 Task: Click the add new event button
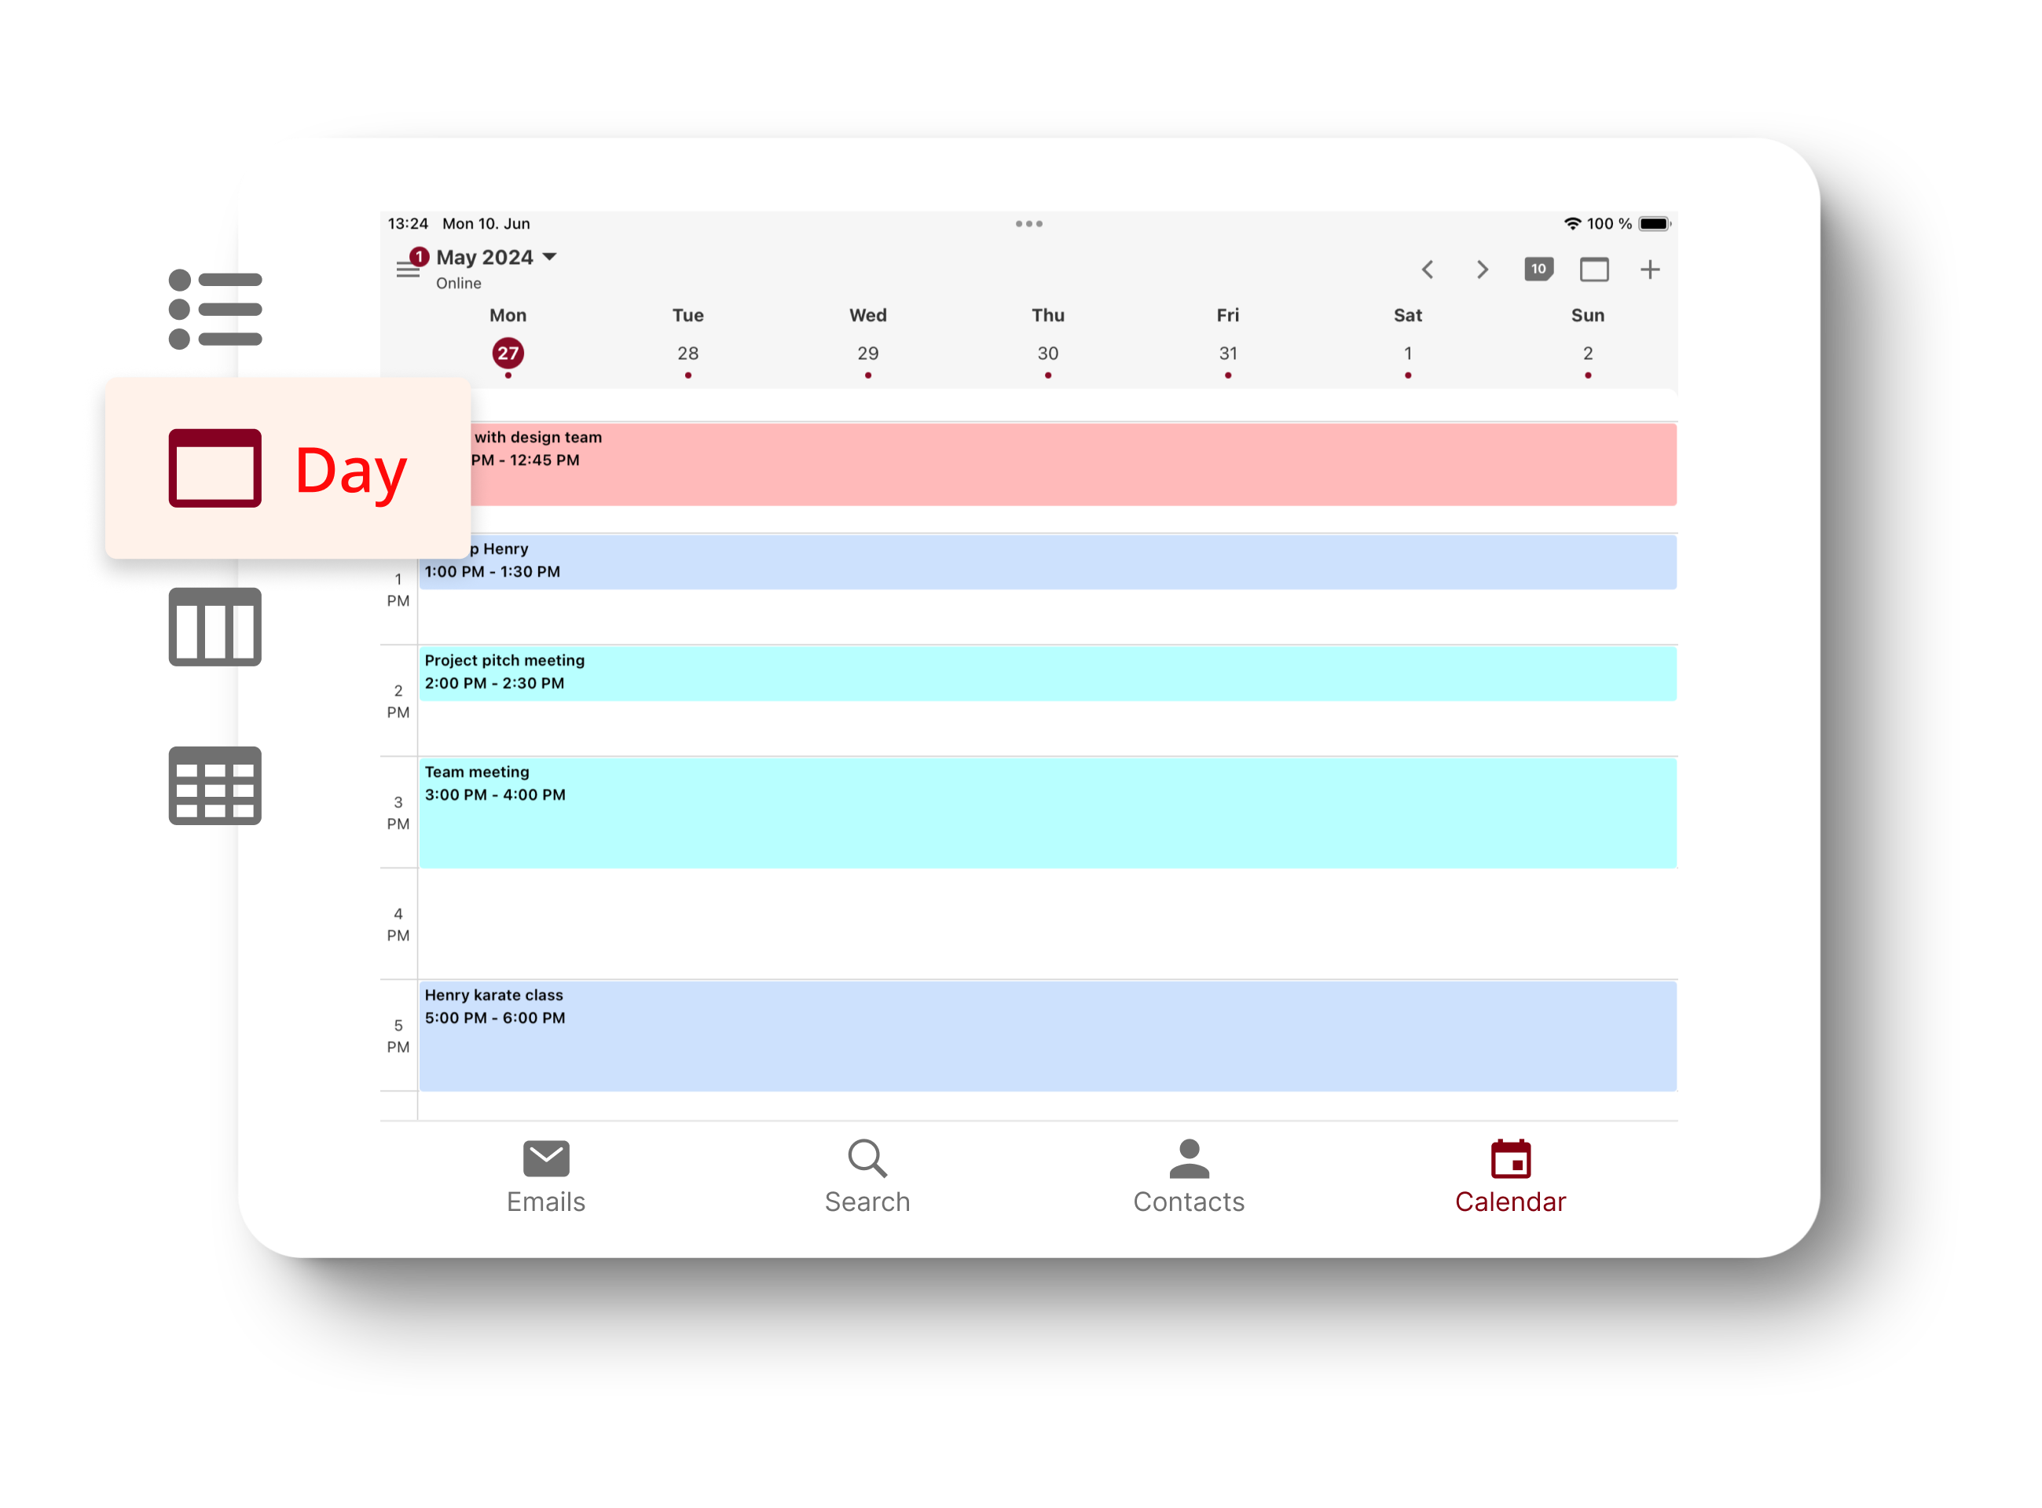[x=1651, y=270]
